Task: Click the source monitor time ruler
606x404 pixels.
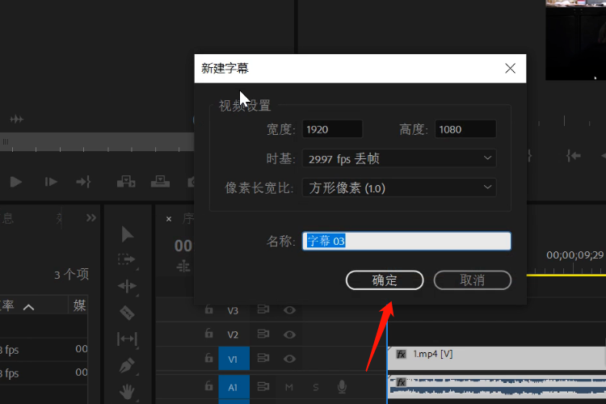Action: [97, 142]
